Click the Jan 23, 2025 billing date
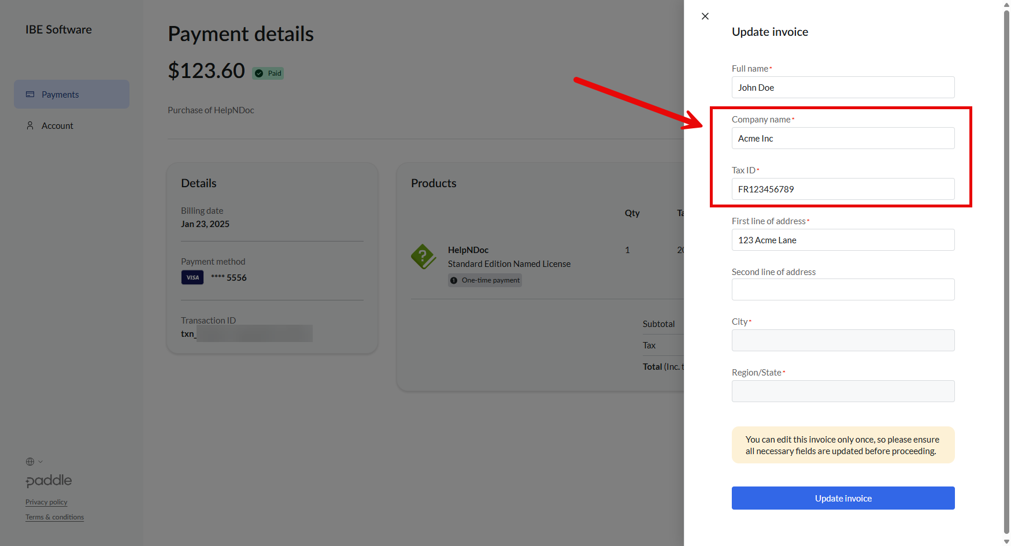Screen dimensions: 1011x546 (x=205, y=224)
